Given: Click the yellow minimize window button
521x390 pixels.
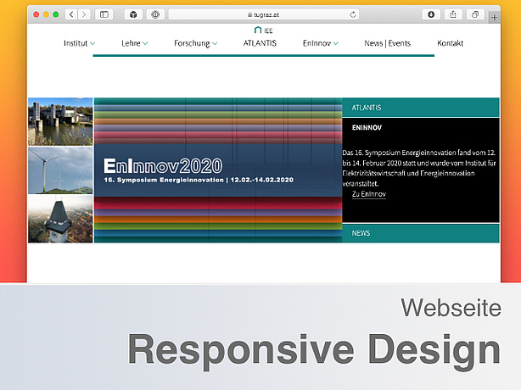Looking at the screenshot, I should pos(46,14).
